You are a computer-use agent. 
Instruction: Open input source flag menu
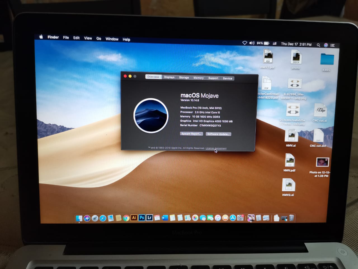point(275,43)
